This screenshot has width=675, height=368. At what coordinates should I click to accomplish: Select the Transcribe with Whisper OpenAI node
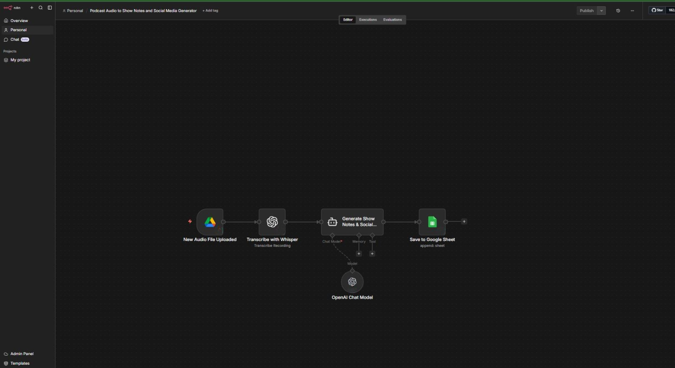click(272, 221)
